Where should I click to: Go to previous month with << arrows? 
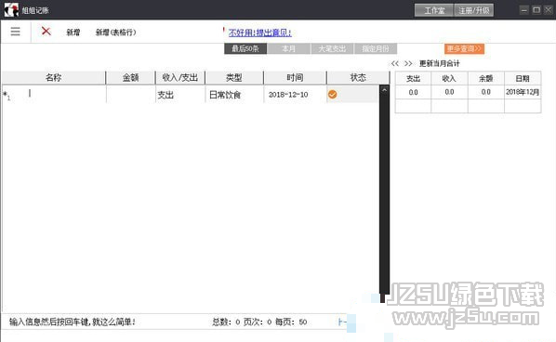pos(394,63)
